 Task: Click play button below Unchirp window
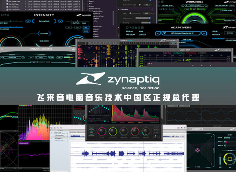(202, 65)
